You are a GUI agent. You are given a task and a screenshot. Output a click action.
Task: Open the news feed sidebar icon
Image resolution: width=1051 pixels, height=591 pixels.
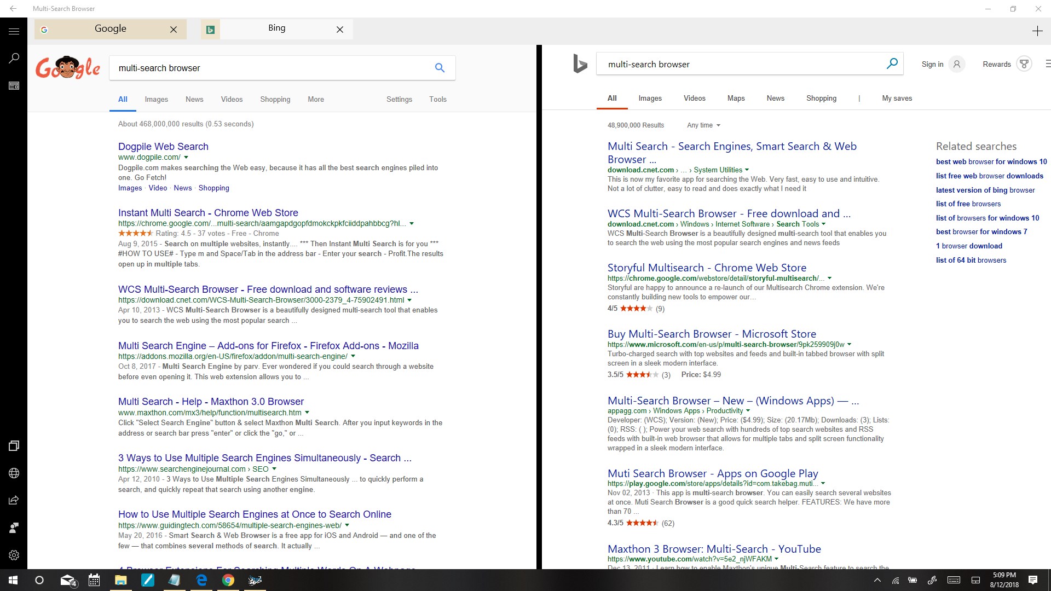(x=14, y=86)
